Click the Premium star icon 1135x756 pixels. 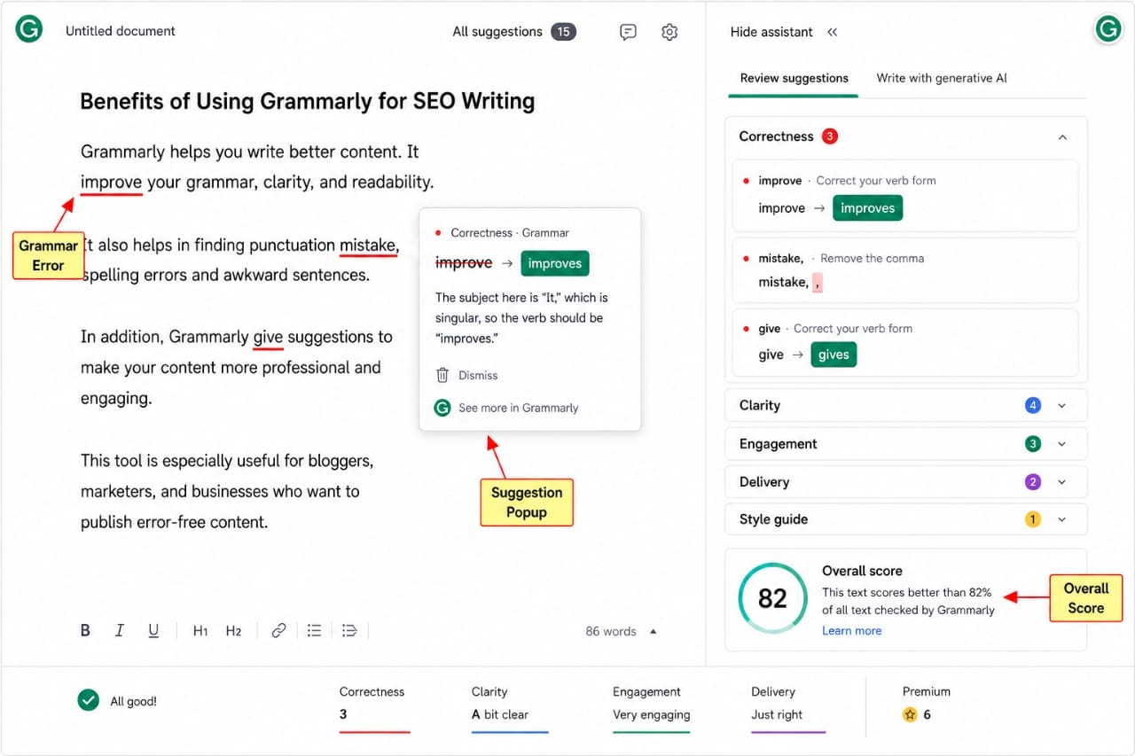(x=909, y=714)
